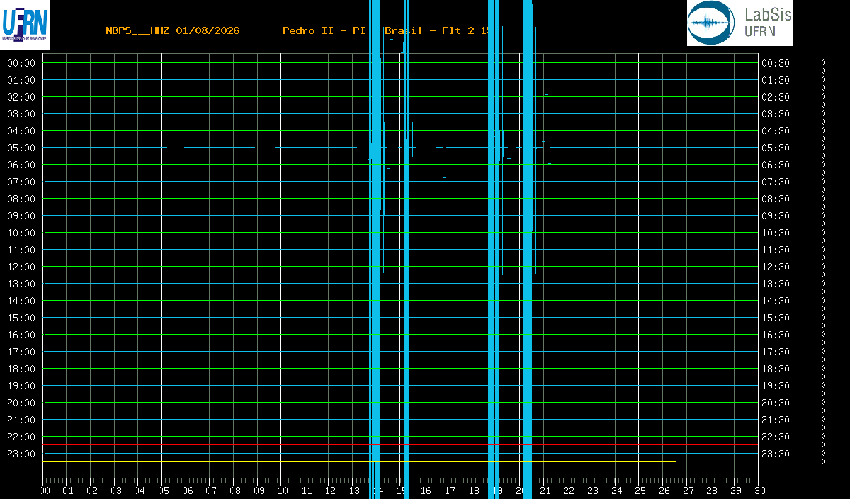
Task: Click the 22:00 hour label
Action: pyautogui.click(x=21, y=437)
